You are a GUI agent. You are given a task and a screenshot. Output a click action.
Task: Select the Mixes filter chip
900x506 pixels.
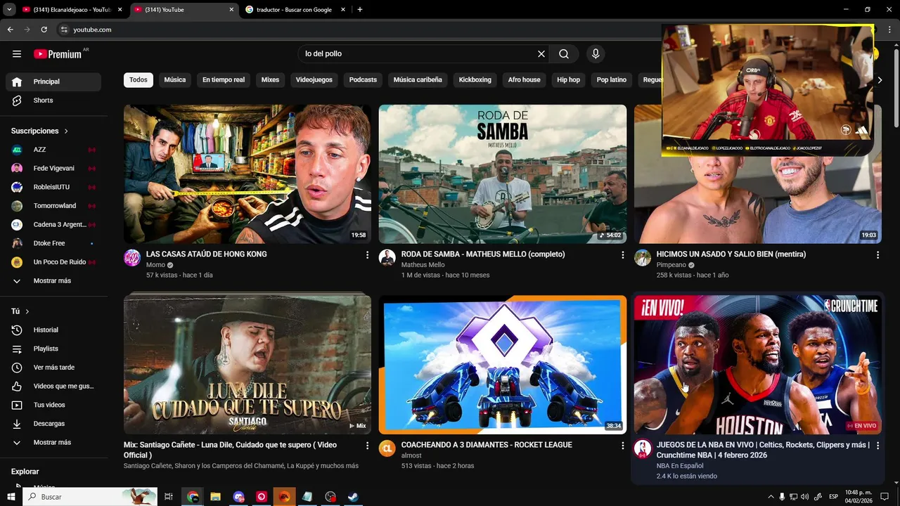tap(270, 80)
